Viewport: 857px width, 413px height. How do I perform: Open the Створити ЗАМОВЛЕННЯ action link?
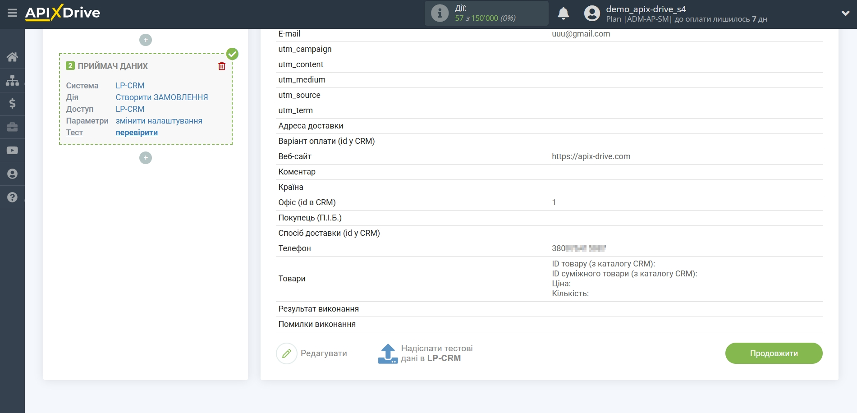point(162,97)
